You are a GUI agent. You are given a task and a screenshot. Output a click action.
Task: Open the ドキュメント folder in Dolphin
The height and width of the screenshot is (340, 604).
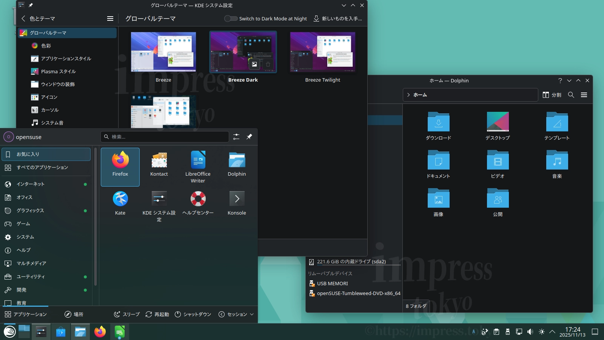click(x=438, y=164)
